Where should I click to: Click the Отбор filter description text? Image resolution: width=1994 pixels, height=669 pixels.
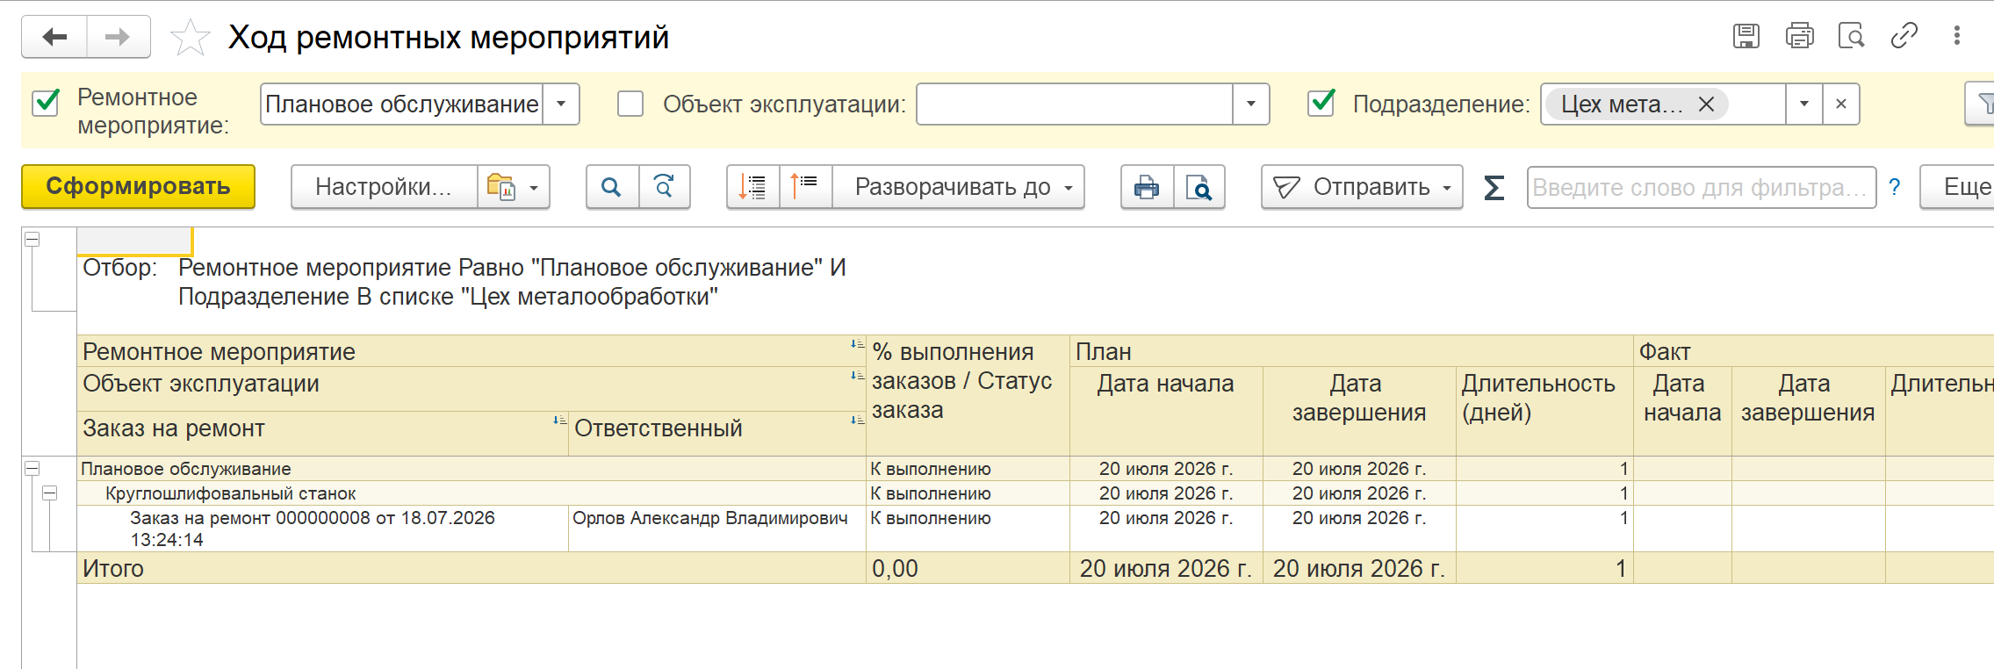[x=512, y=282]
